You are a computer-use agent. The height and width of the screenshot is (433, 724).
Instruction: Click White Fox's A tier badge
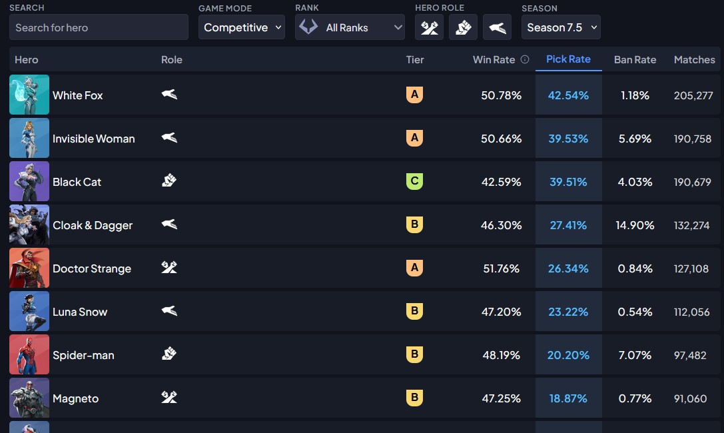click(x=414, y=95)
